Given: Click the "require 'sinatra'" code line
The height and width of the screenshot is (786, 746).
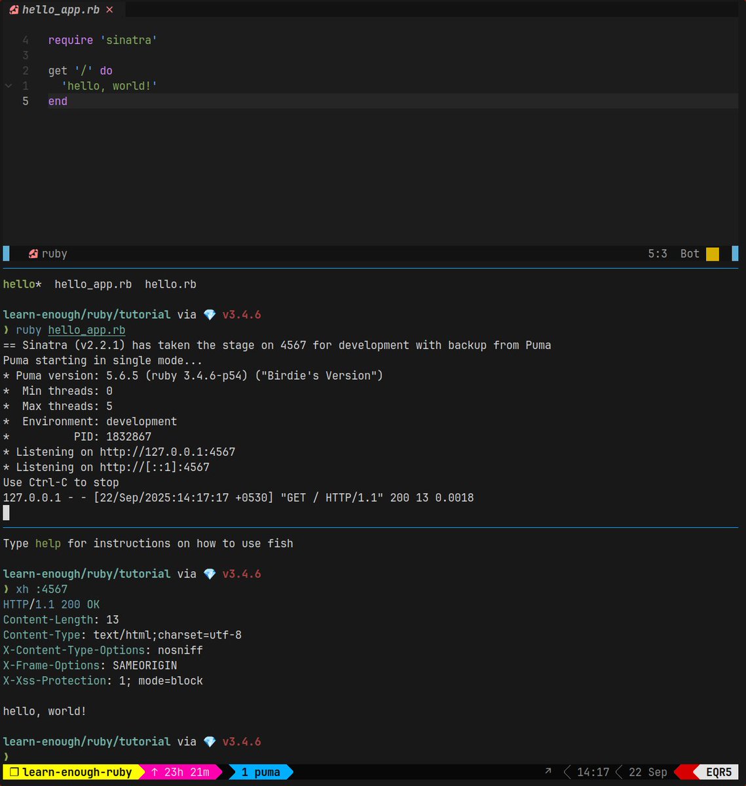Looking at the screenshot, I should pyautogui.click(x=103, y=40).
